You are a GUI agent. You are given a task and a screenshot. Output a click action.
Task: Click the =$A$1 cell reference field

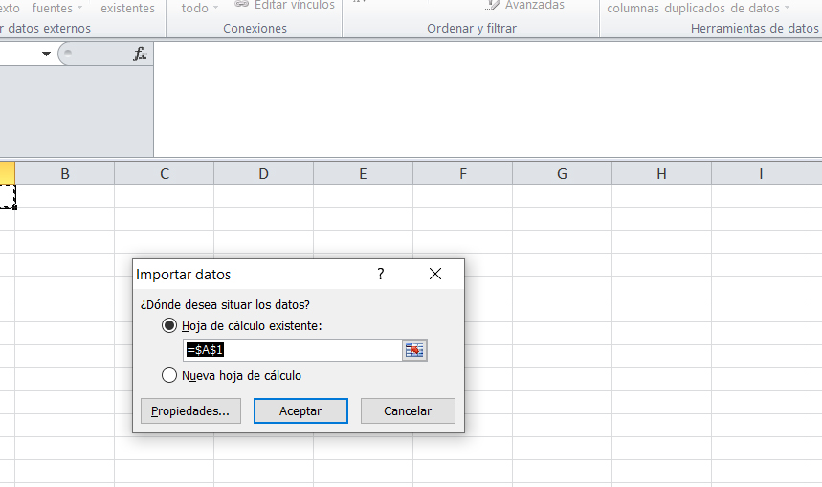[x=292, y=350]
